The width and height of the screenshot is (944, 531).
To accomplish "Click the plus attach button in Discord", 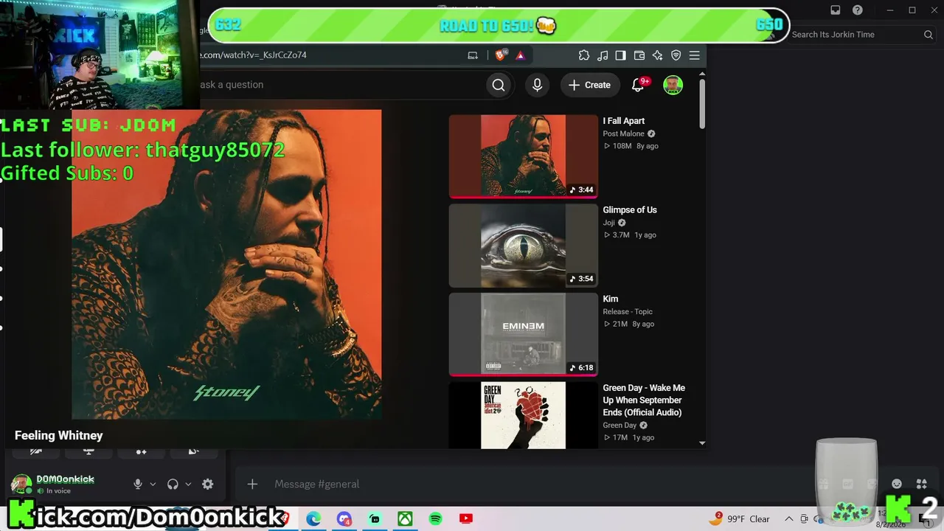I will coord(252,484).
